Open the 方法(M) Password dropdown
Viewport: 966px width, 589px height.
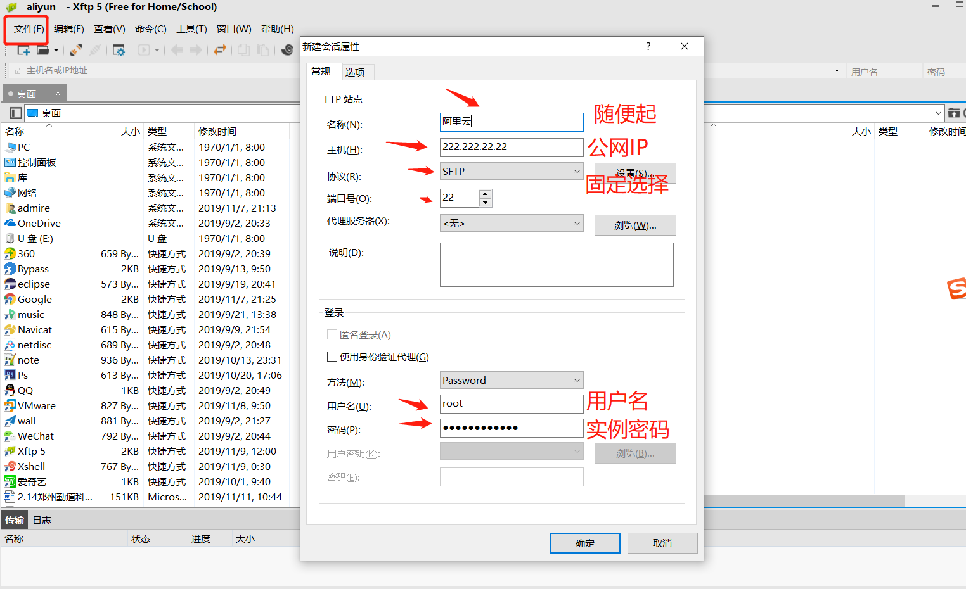coord(512,380)
